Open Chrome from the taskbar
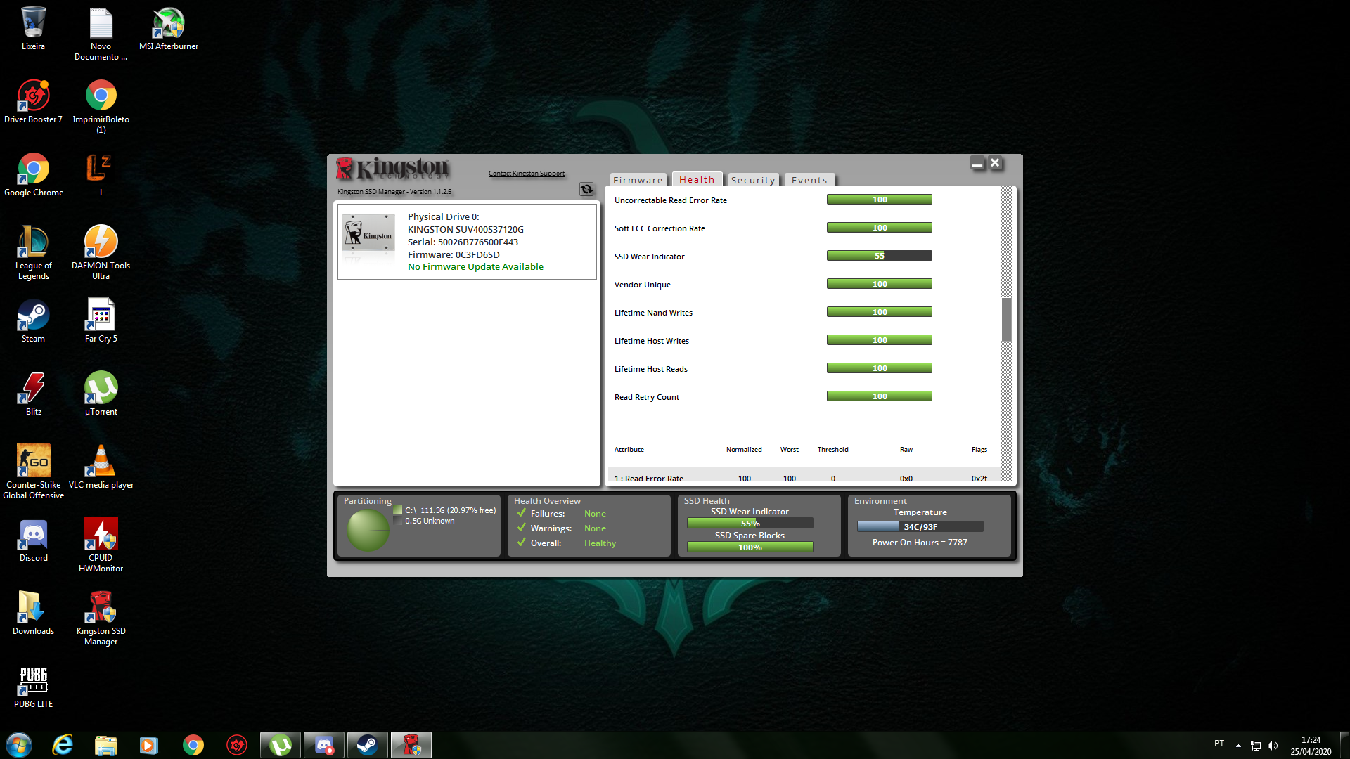Screen dimensions: 1350x759 [193, 745]
